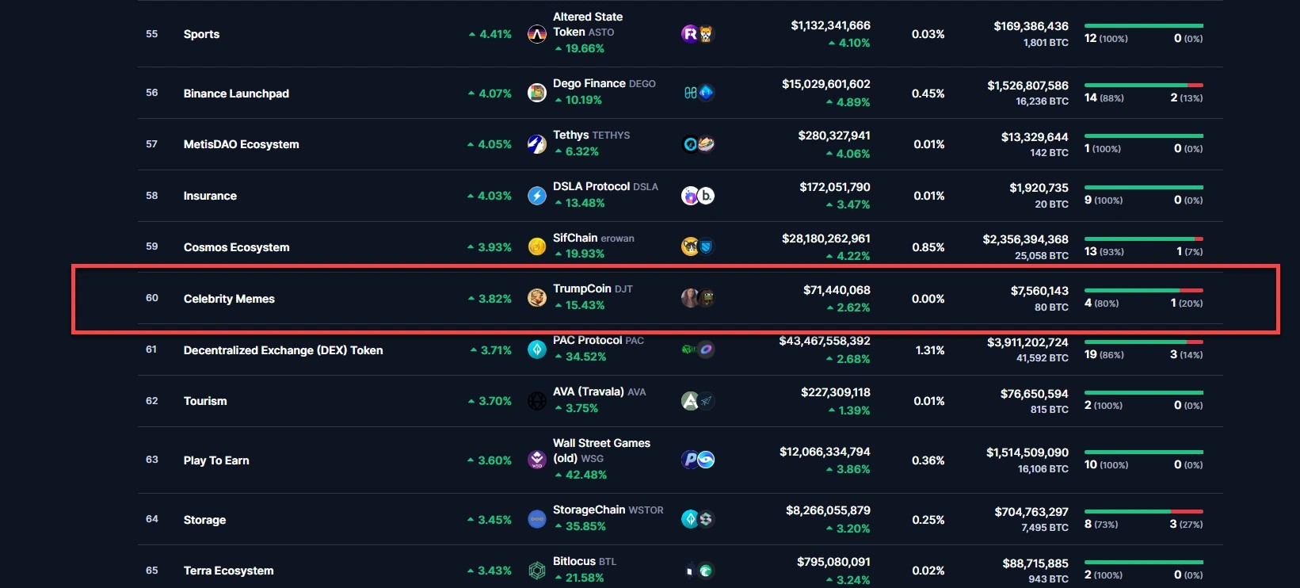This screenshot has height=588, width=1300.
Task: Click the Bitlocus coin icon
Action: (x=537, y=571)
